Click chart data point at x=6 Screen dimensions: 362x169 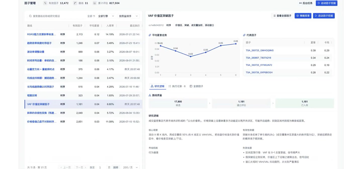click(x=236, y=44)
